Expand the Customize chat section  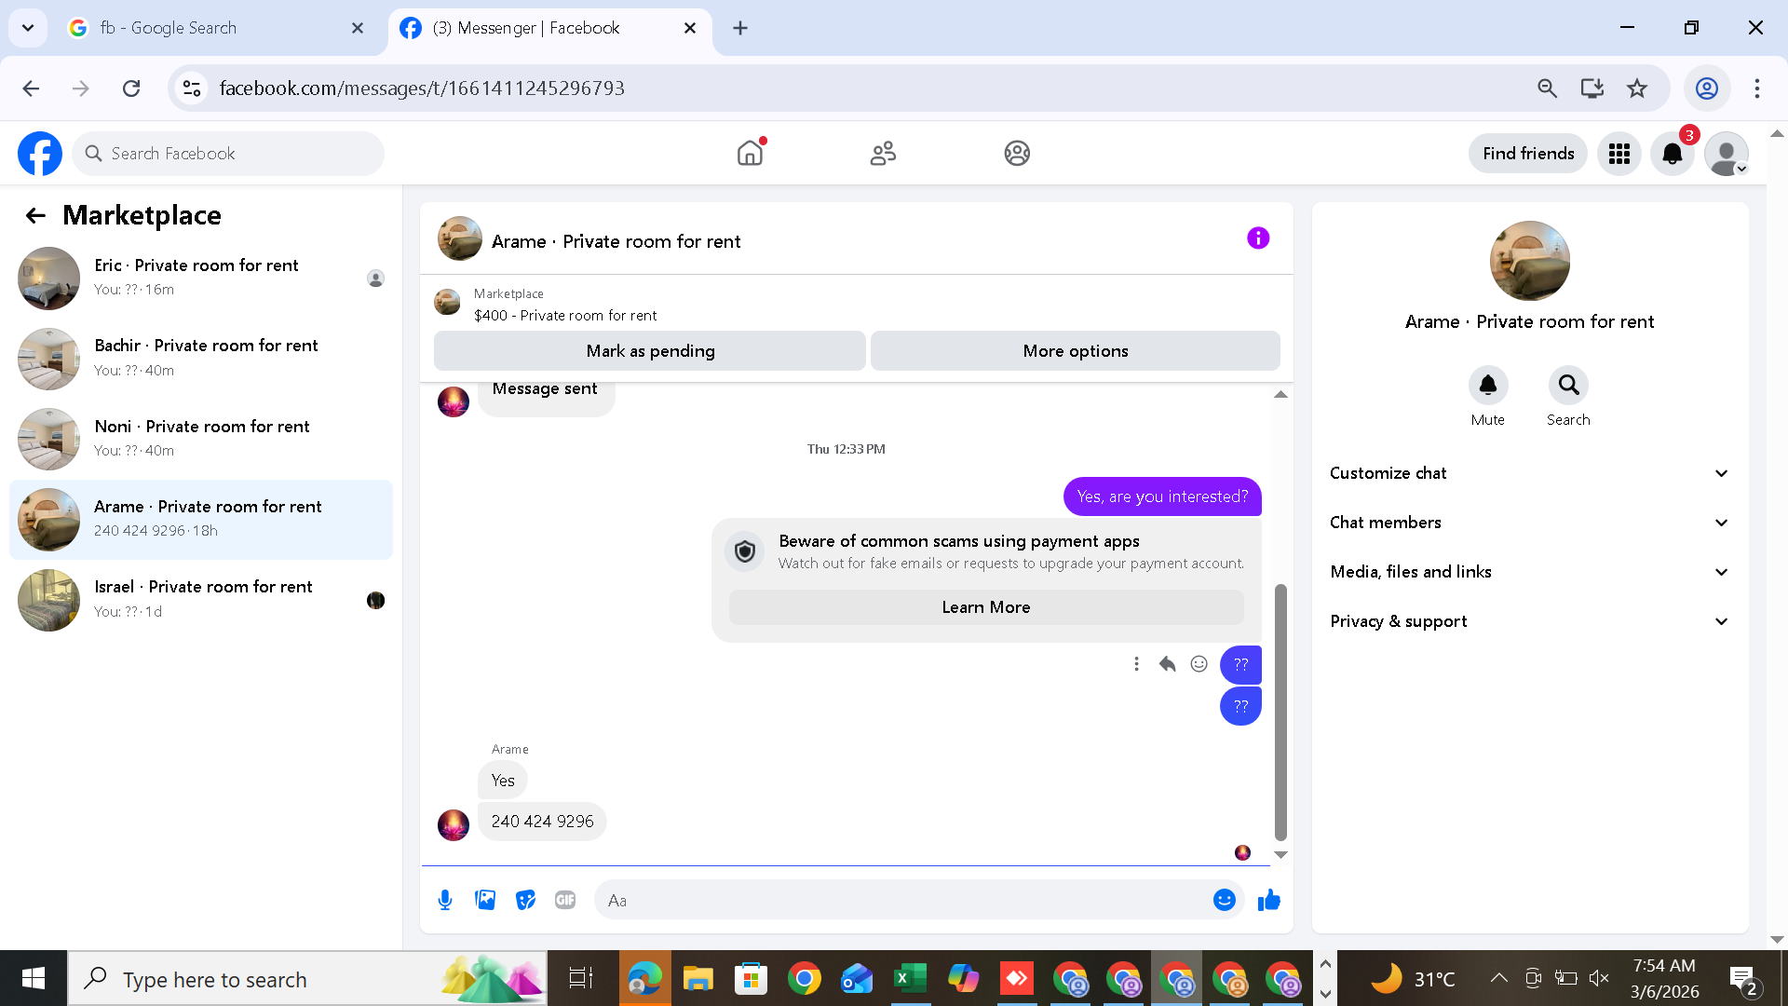click(x=1529, y=473)
